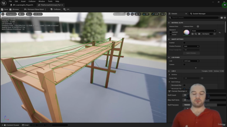Open the Position Precision dropdown

pyautogui.click(x=191, y=46)
